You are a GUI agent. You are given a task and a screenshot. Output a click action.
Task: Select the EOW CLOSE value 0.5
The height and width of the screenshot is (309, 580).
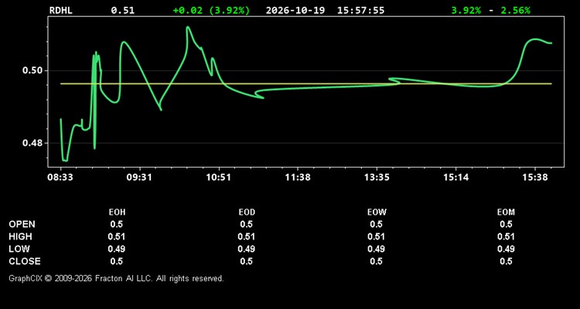click(376, 261)
